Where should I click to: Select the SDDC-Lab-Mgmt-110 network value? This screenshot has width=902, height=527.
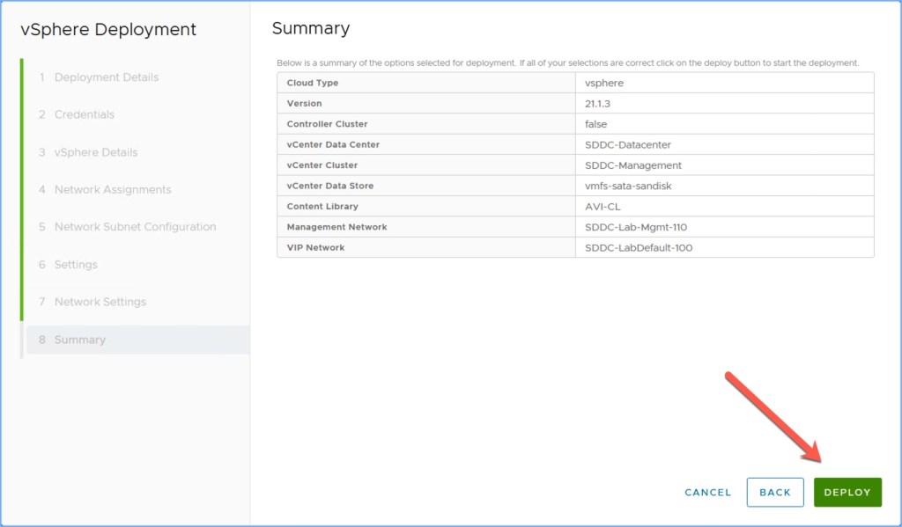(636, 227)
